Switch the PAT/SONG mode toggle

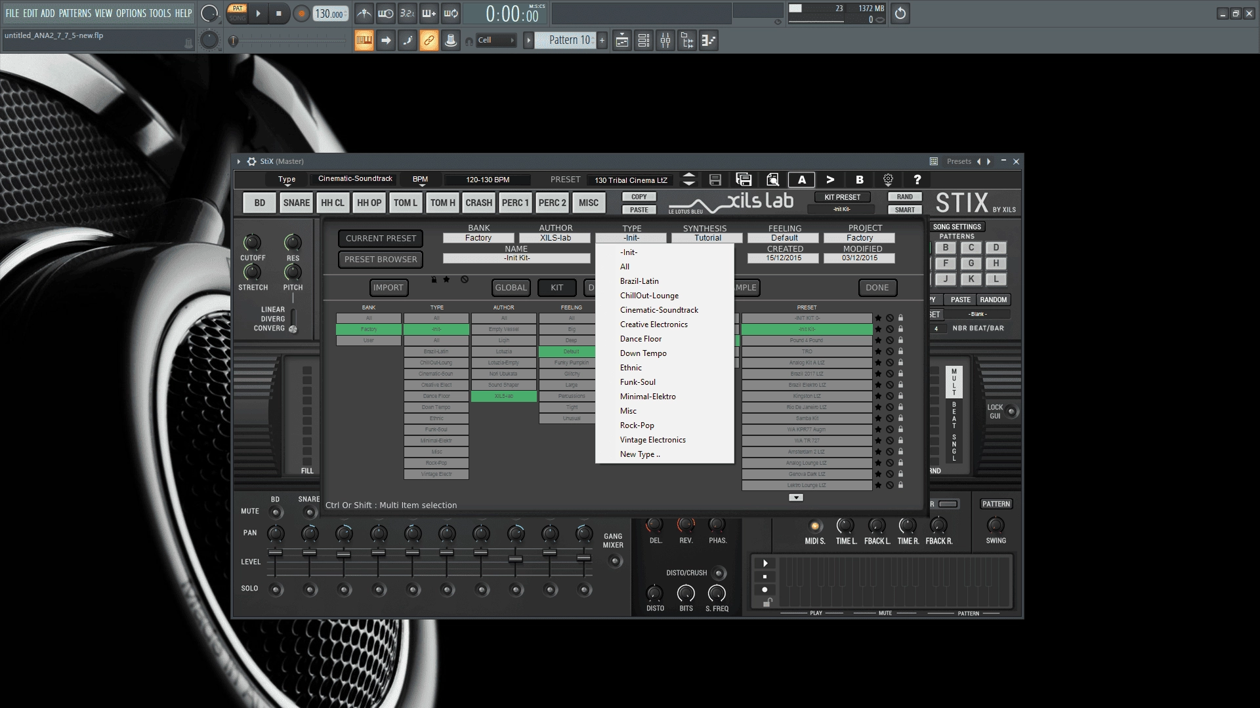[237, 13]
